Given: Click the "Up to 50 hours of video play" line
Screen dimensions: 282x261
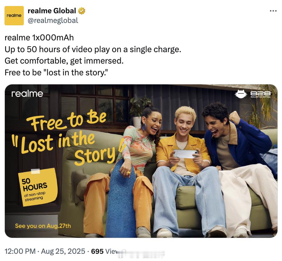Looking at the screenshot, I should click(x=93, y=49).
